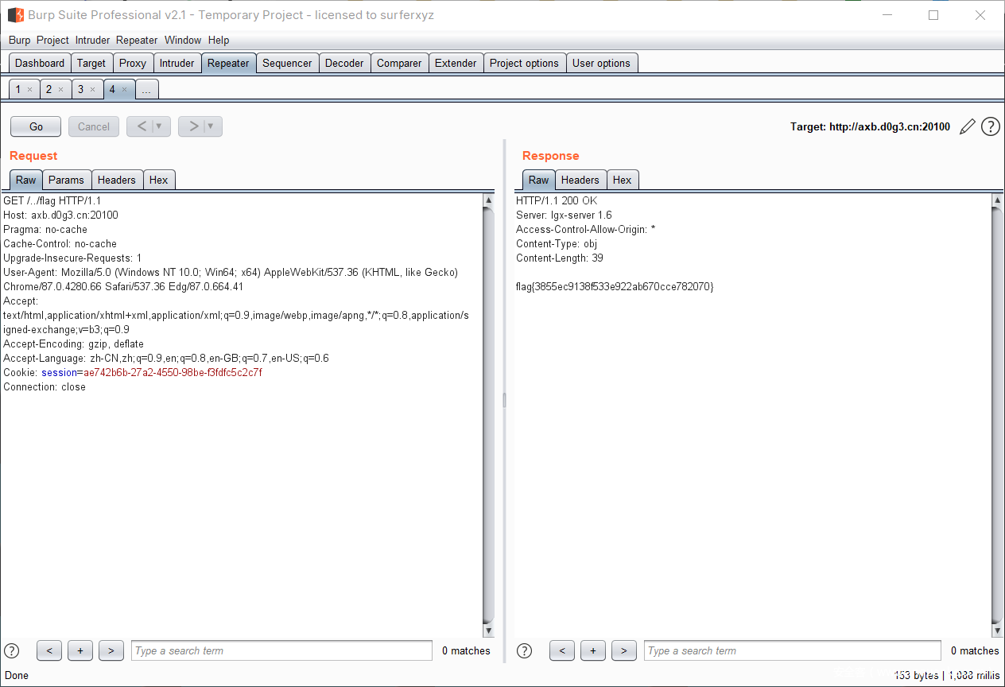
Task: Add new Repeater tab with ellipsis
Action: click(x=146, y=89)
